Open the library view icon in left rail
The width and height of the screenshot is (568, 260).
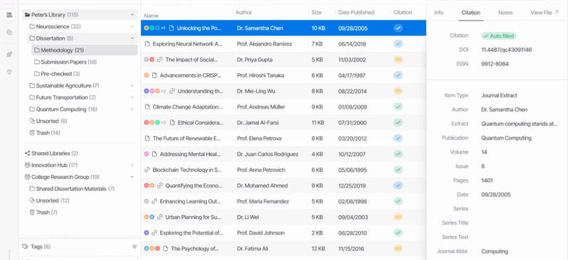coord(9,15)
